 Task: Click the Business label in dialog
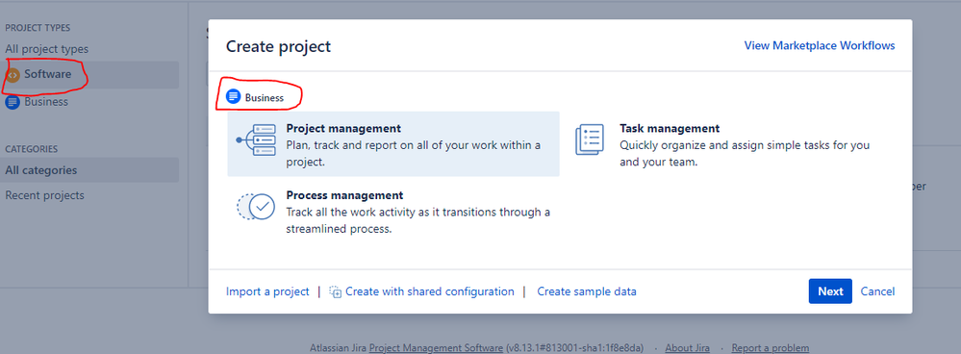tap(265, 97)
